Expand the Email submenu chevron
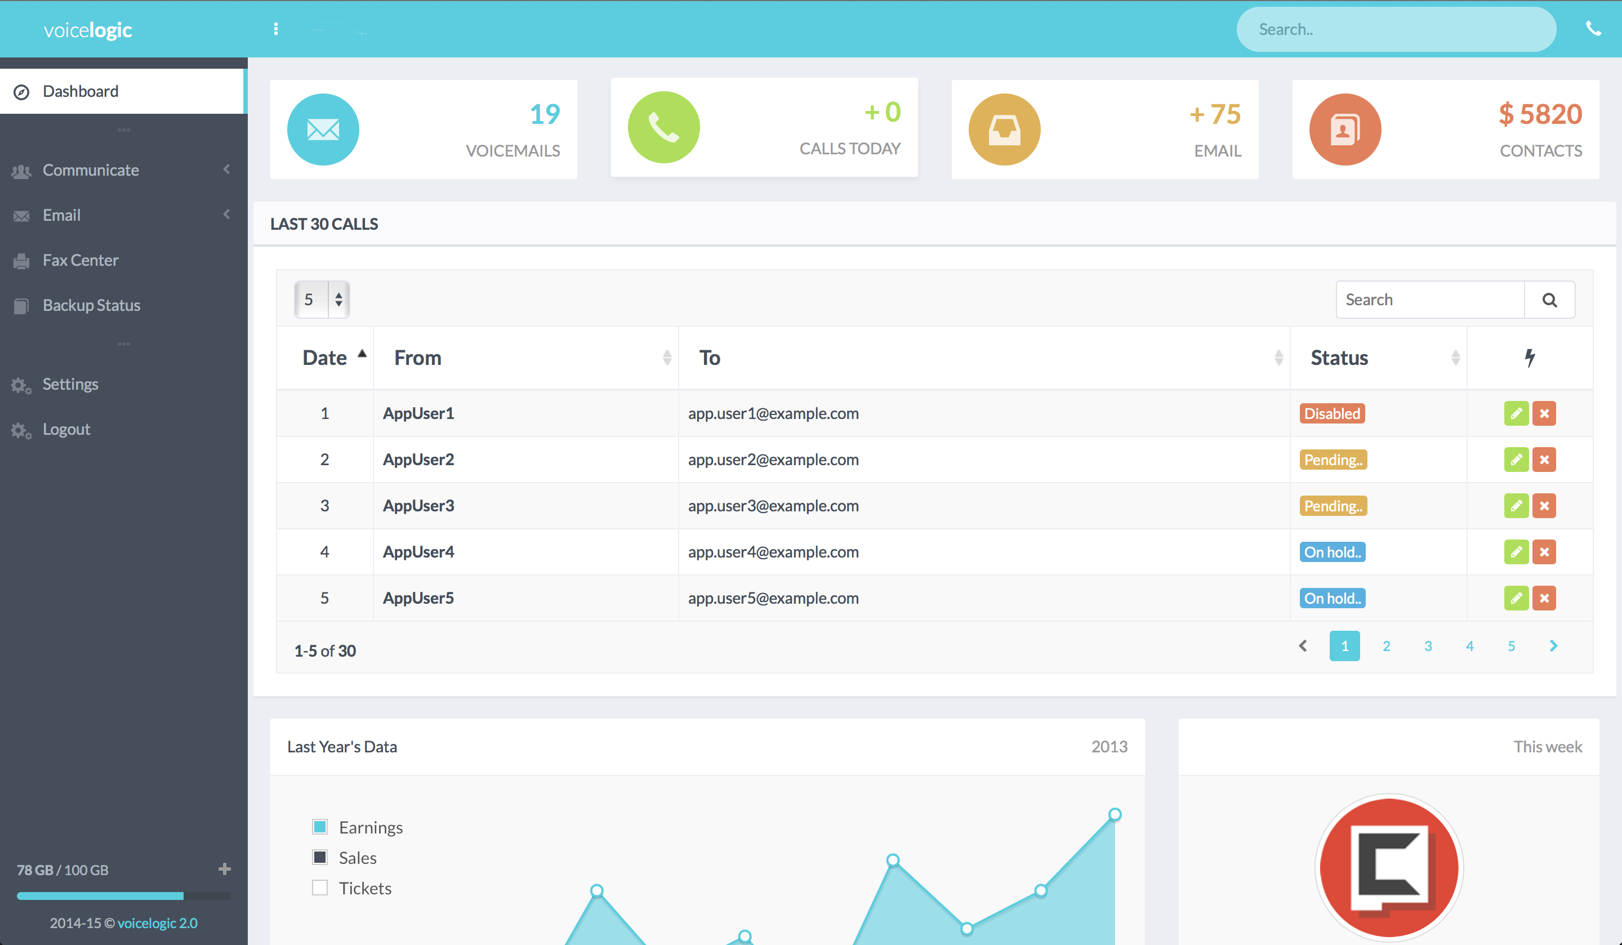The image size is (1622, 945). pos(226,215)
